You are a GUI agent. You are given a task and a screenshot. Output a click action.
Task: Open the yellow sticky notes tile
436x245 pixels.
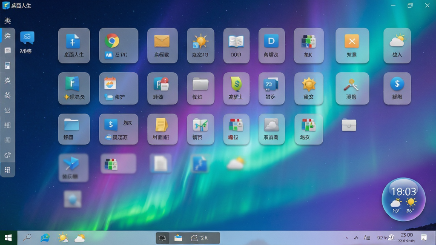(x=162, y=129)
